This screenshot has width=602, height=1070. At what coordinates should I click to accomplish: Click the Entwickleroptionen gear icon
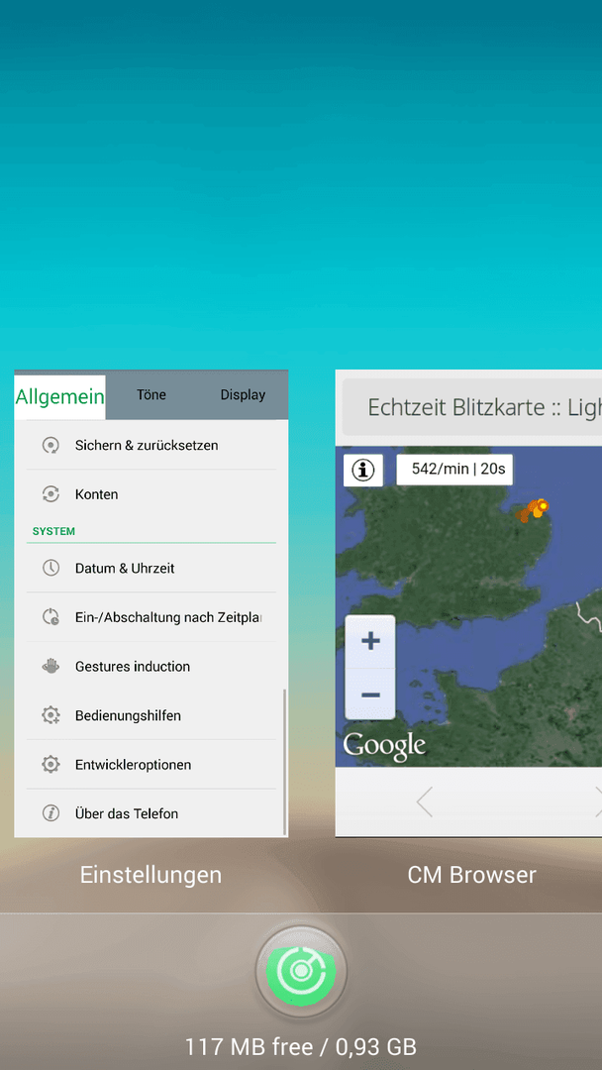[x=50, y=764]
